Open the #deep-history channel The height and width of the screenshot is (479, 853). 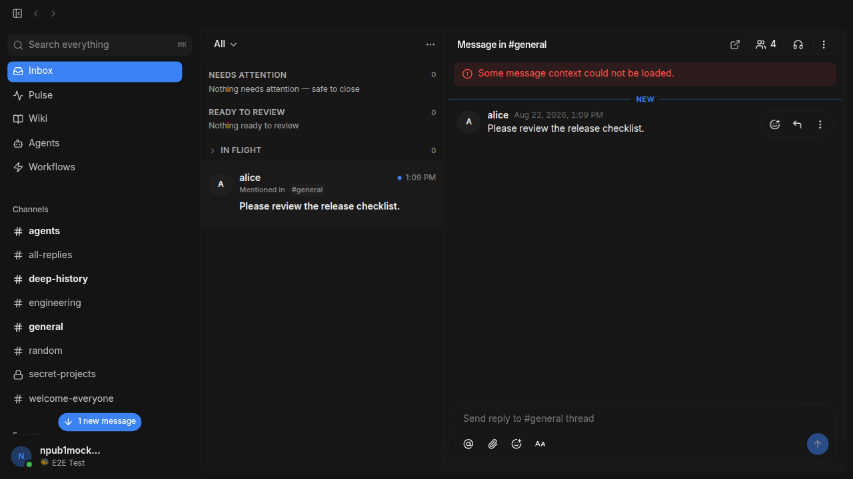click(95, 279)
